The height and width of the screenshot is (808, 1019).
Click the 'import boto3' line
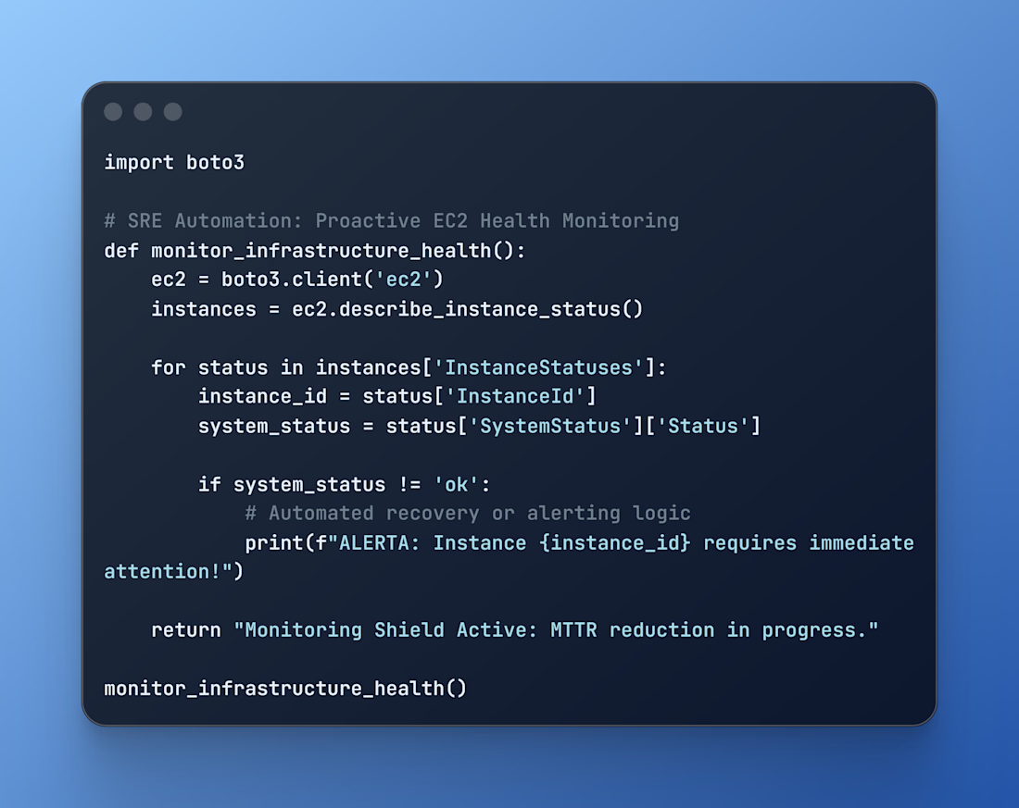pyautogui.click(x=174, y=162)
